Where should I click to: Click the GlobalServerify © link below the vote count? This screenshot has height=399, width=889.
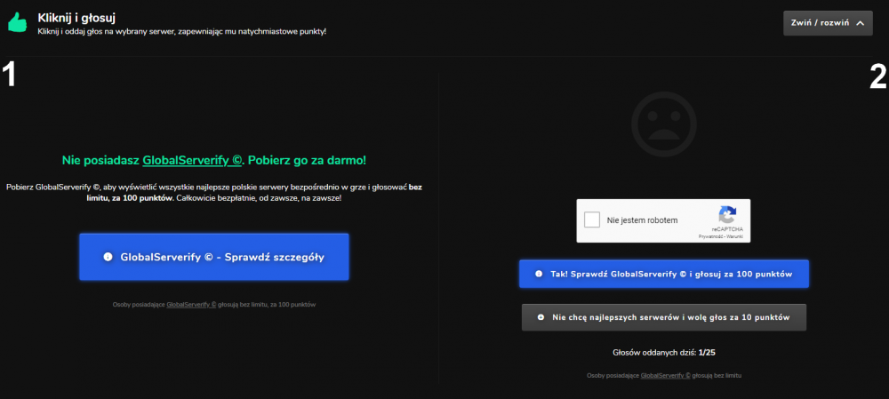click(665, 375)
